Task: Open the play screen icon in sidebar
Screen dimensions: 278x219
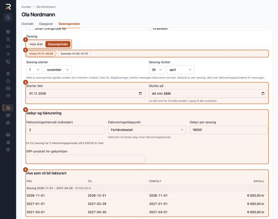Action: (8, 149)
